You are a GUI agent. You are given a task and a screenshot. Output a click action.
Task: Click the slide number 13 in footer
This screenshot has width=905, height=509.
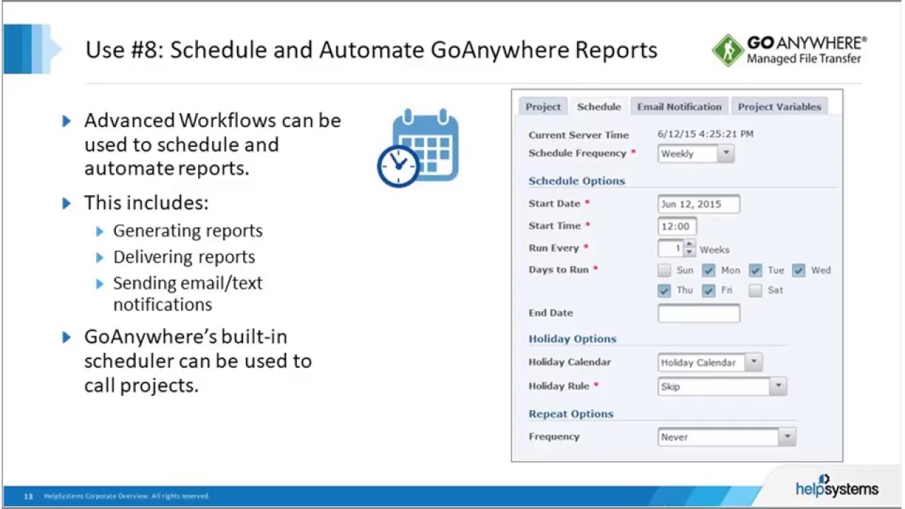[x=28, y=496]
